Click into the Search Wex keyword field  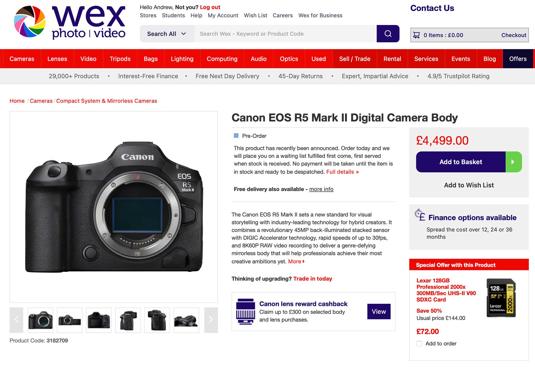286,34
